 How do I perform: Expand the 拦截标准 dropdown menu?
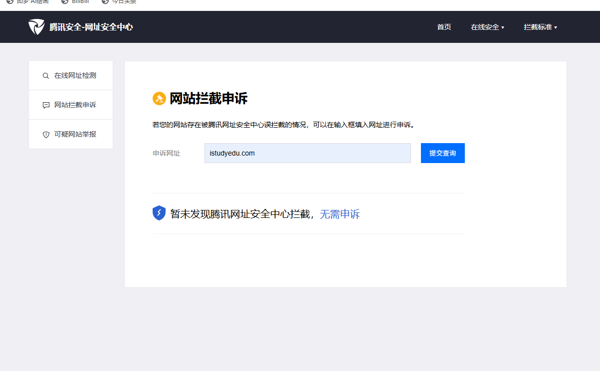[540, 27]
